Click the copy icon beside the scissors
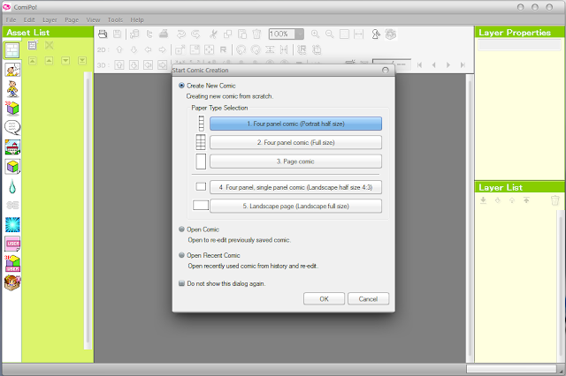Viewport: 566px width, 376px height. coord(227,34)
